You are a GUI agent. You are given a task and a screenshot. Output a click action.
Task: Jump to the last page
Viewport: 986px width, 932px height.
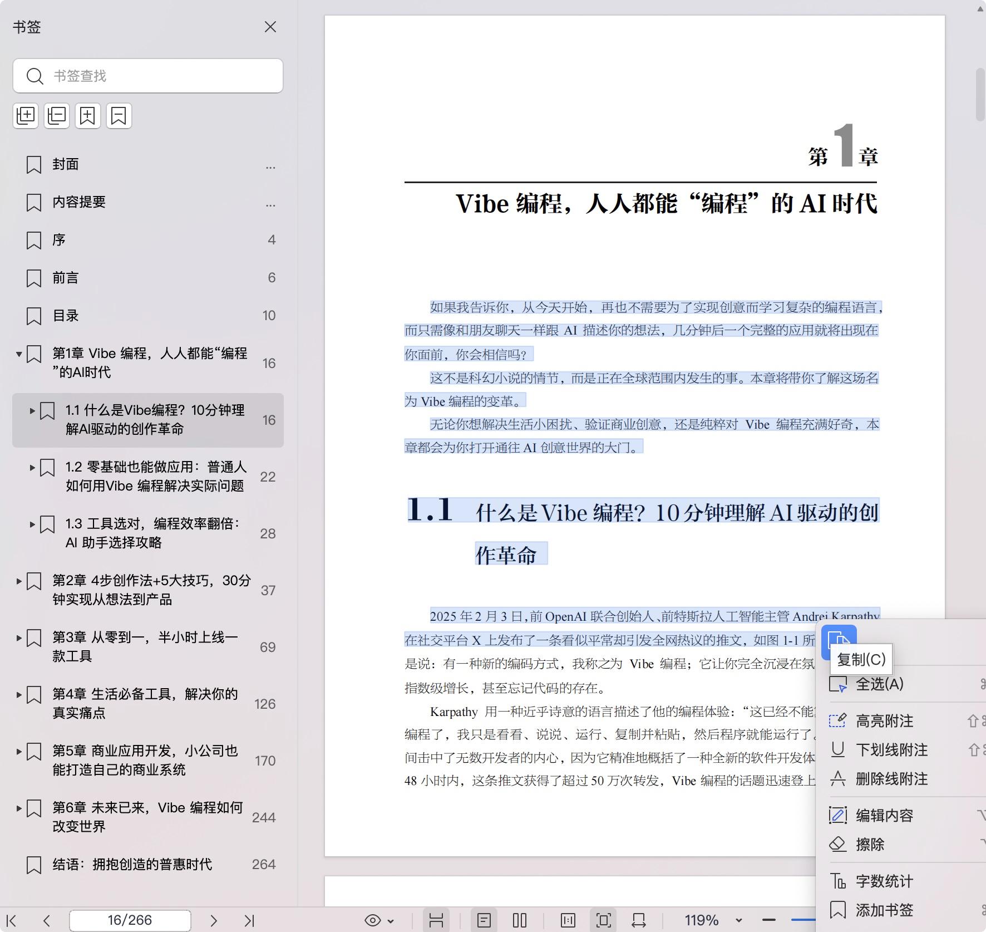[x=249, y=921]
